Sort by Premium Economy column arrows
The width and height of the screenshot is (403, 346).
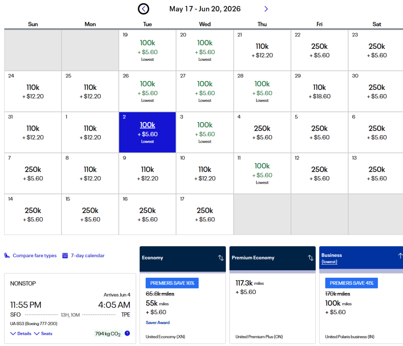click(x=310, y=258)
